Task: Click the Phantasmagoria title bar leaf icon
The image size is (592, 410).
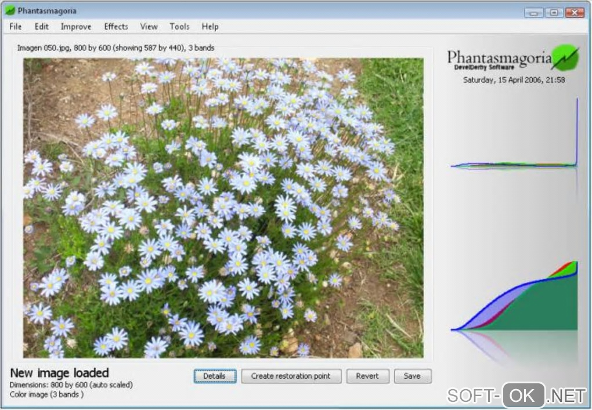Action: pyautogui.click(x=10, y=10)
